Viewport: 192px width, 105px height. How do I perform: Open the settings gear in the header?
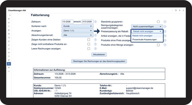point(180,10)
